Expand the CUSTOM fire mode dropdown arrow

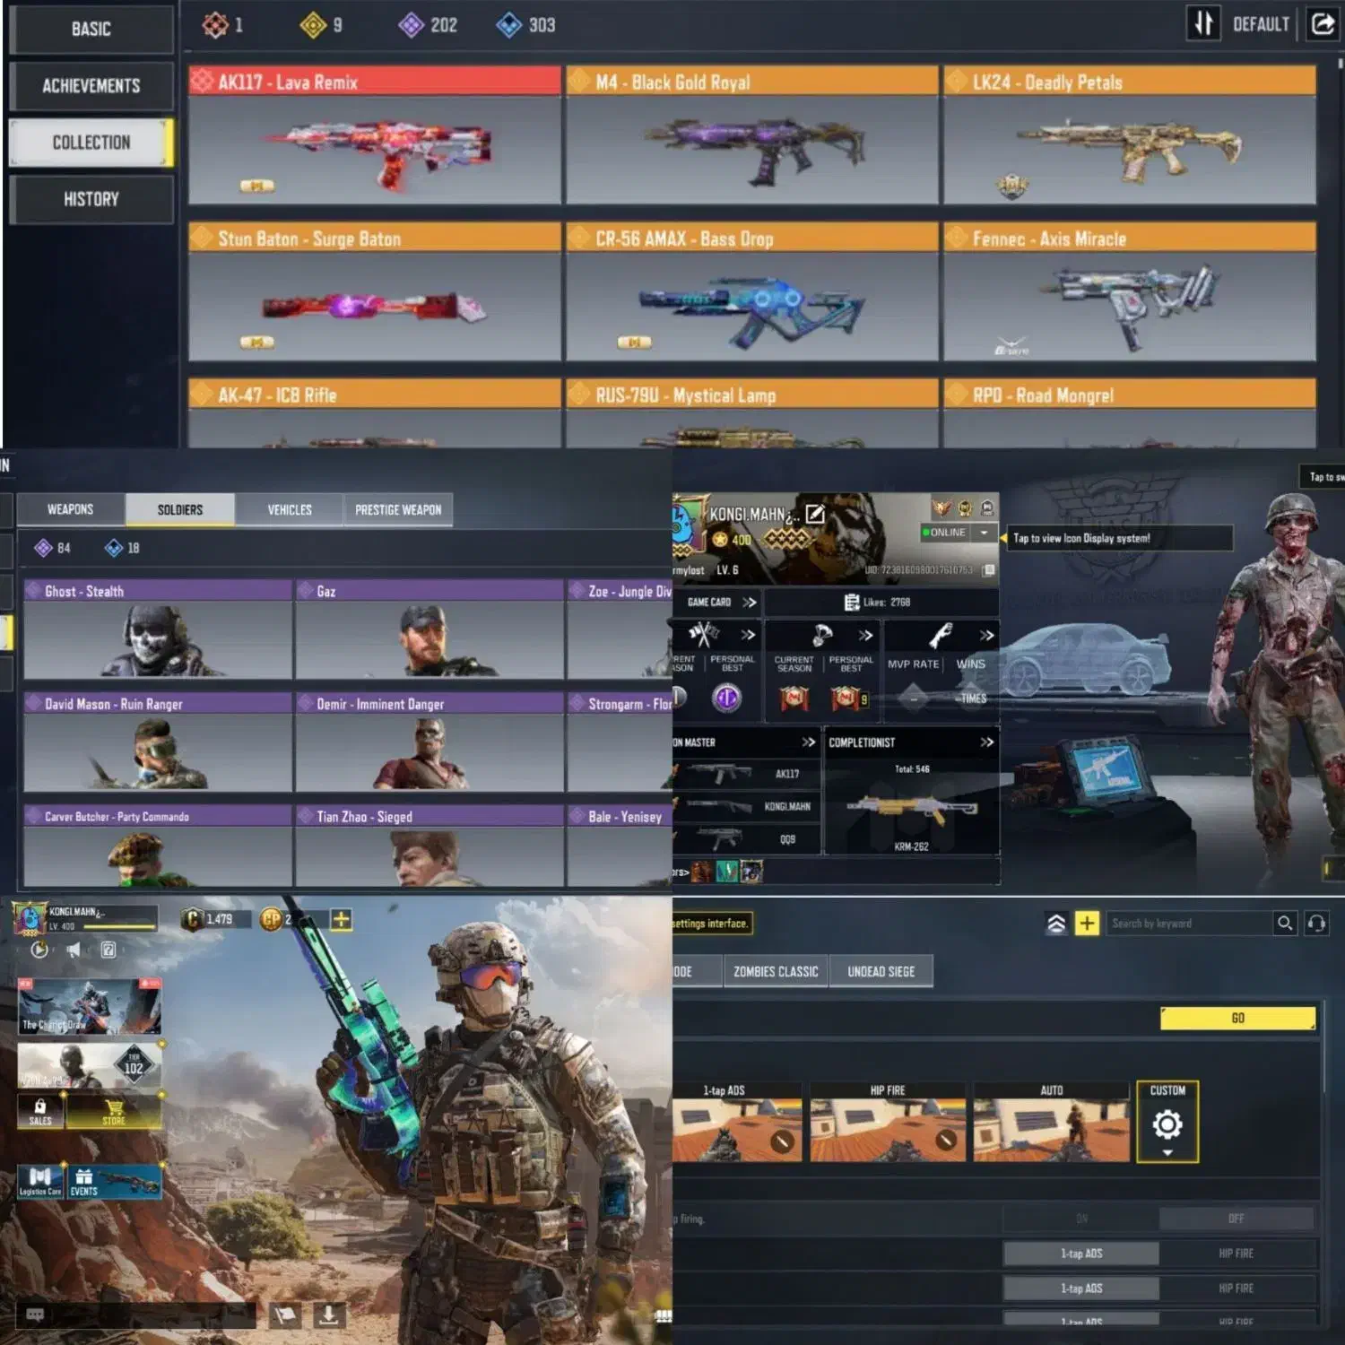click(1167, 1152)
